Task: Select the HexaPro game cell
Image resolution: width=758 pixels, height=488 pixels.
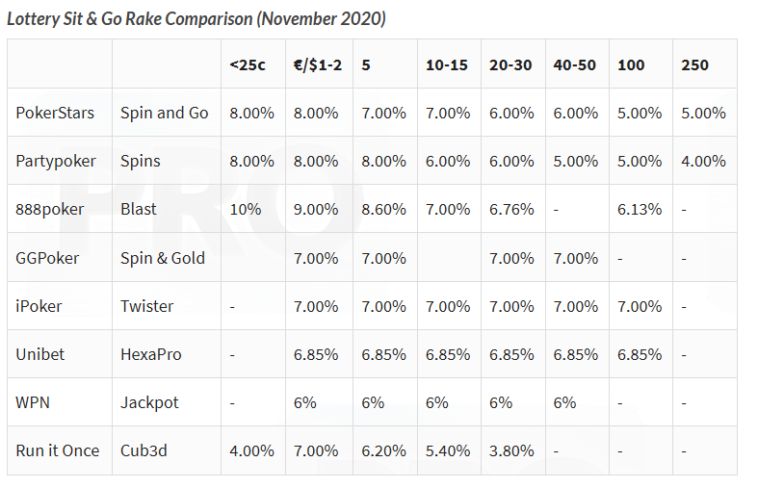Action: click(x=151, y=354)
